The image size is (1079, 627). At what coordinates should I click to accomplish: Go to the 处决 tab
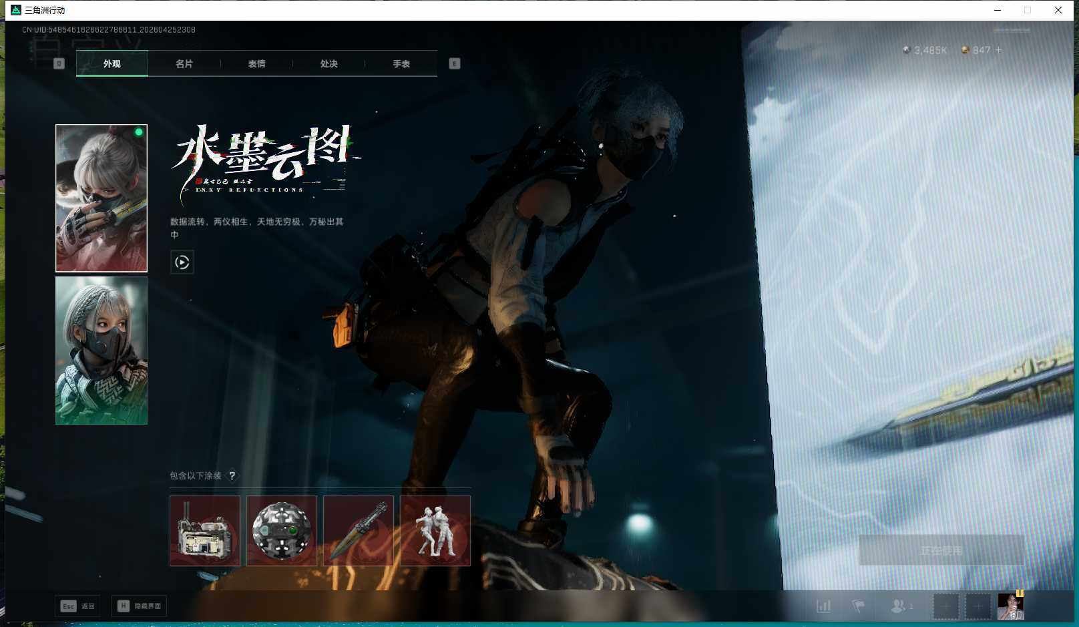tap(329, 63)
